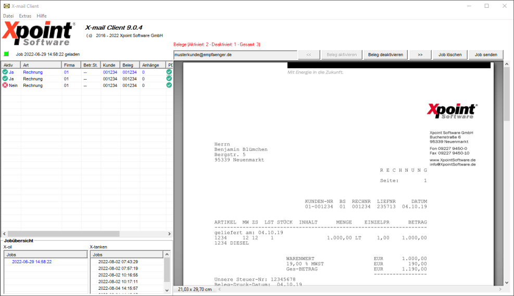Click the document list scroll-left arrow

tap(4, 234)
